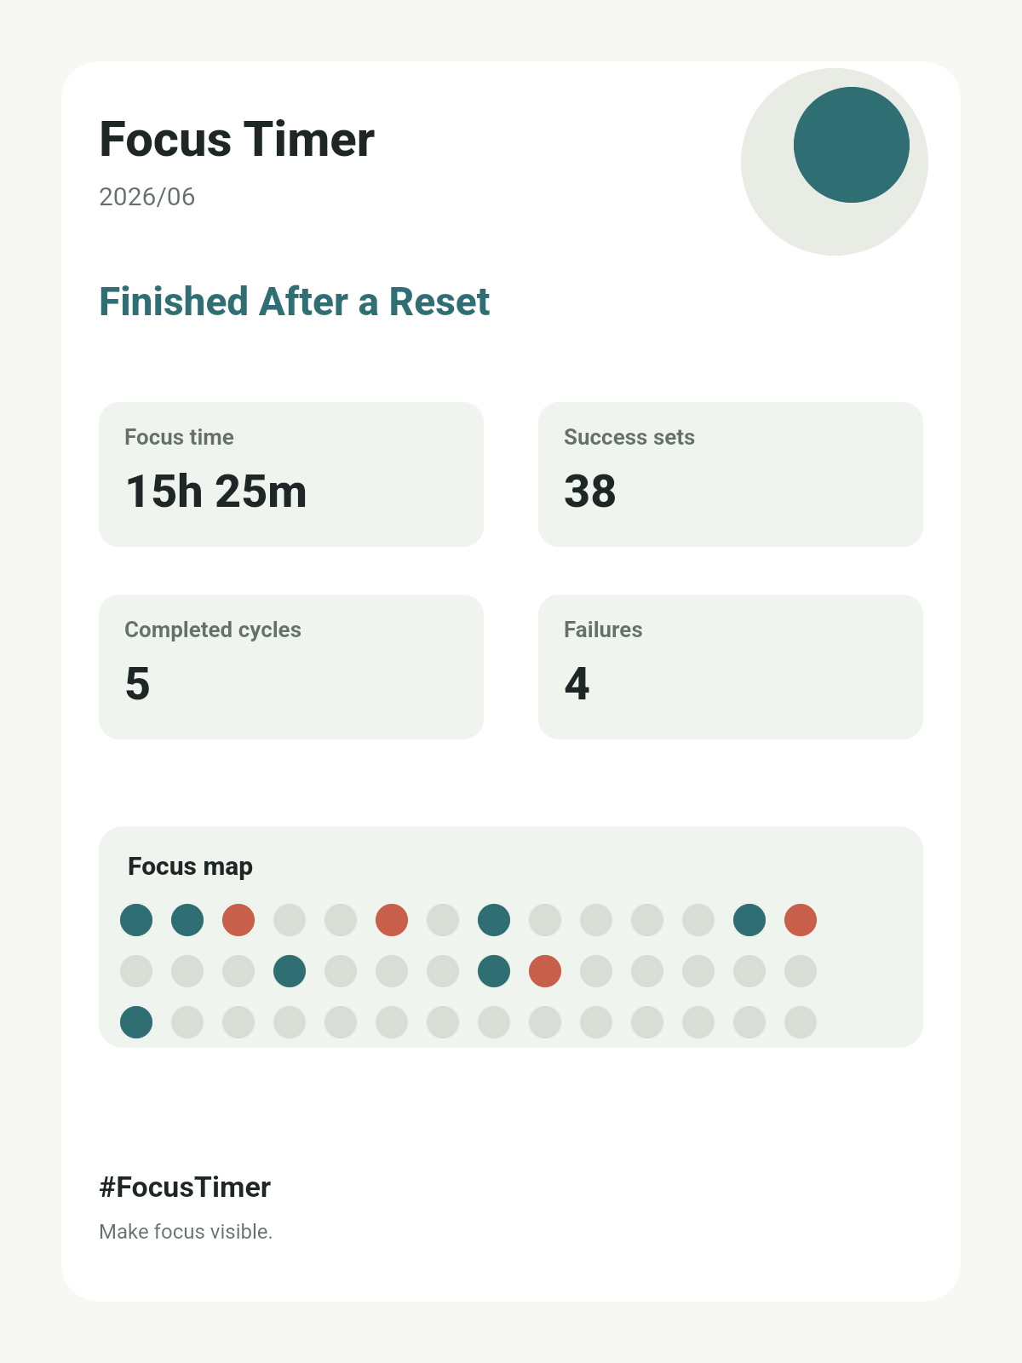Click the 2026/06 date label

[147, 197]
